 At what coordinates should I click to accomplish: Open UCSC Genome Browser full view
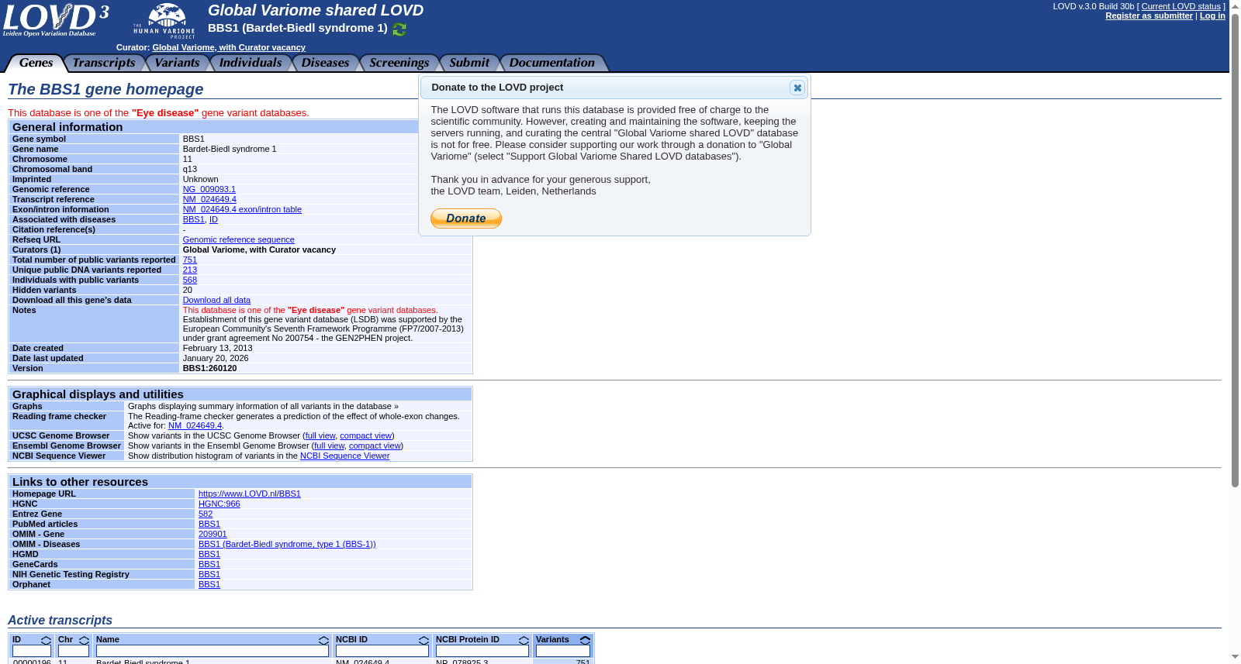[x=320, y=435]
